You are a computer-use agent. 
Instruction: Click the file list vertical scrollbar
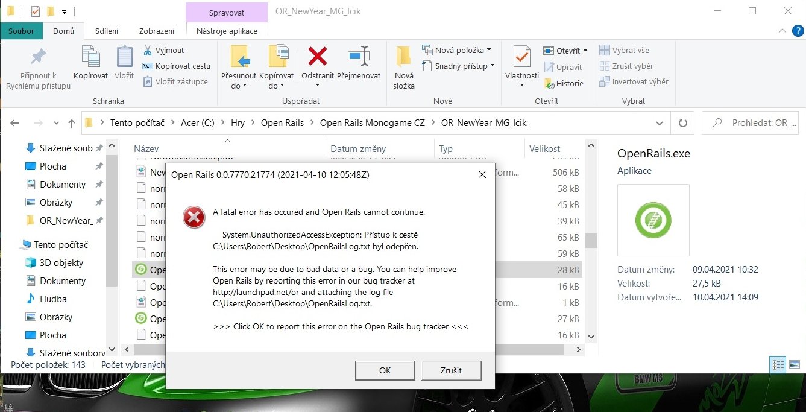click(591, 241)
